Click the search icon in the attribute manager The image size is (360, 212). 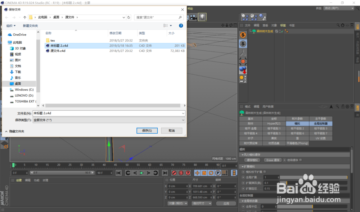click(x=337, y=107)
